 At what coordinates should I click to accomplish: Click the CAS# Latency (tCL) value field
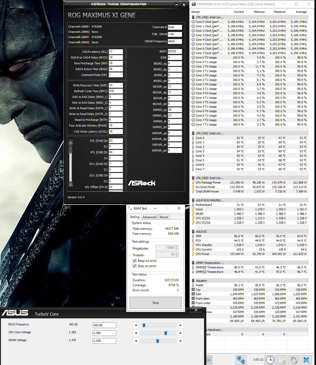116,52
